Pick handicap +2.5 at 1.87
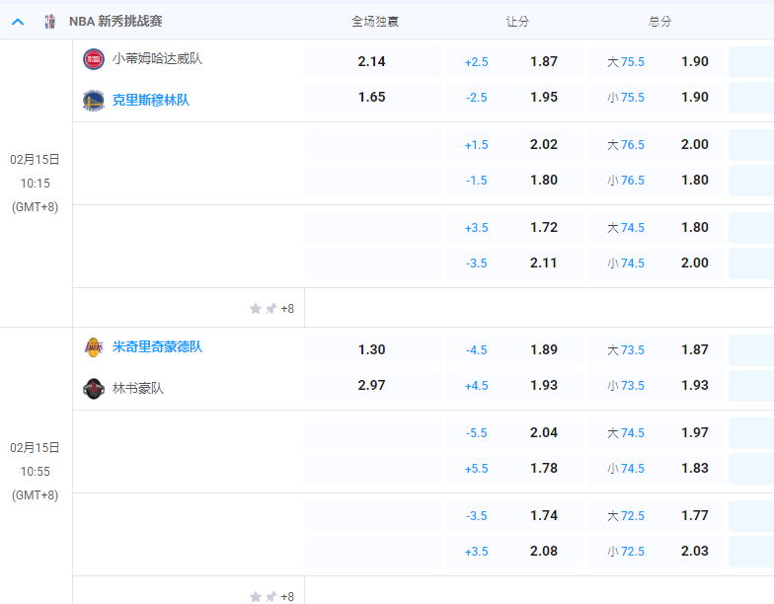The image size is (774, 604). 515,61
